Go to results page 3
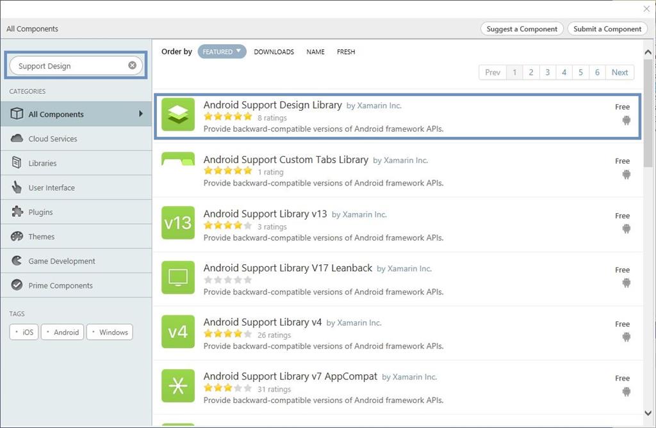The height and width of the screenshot is (428, 656). [548, 72]
